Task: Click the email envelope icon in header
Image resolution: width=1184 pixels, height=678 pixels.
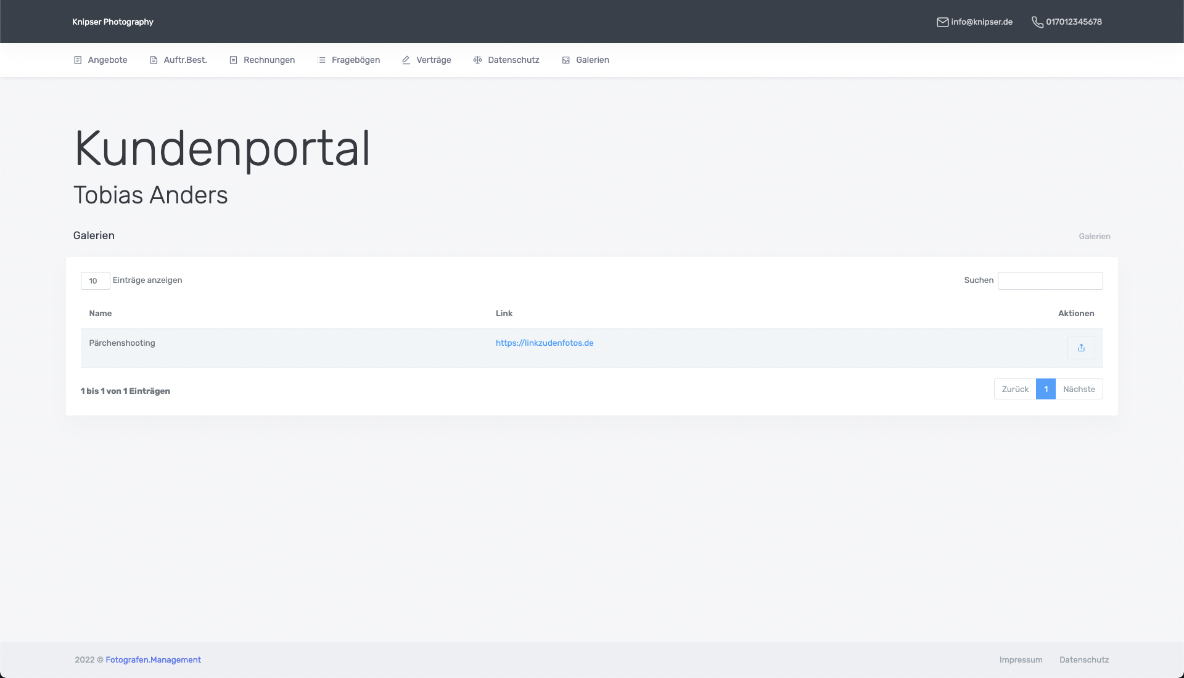Action: (942, 22)
